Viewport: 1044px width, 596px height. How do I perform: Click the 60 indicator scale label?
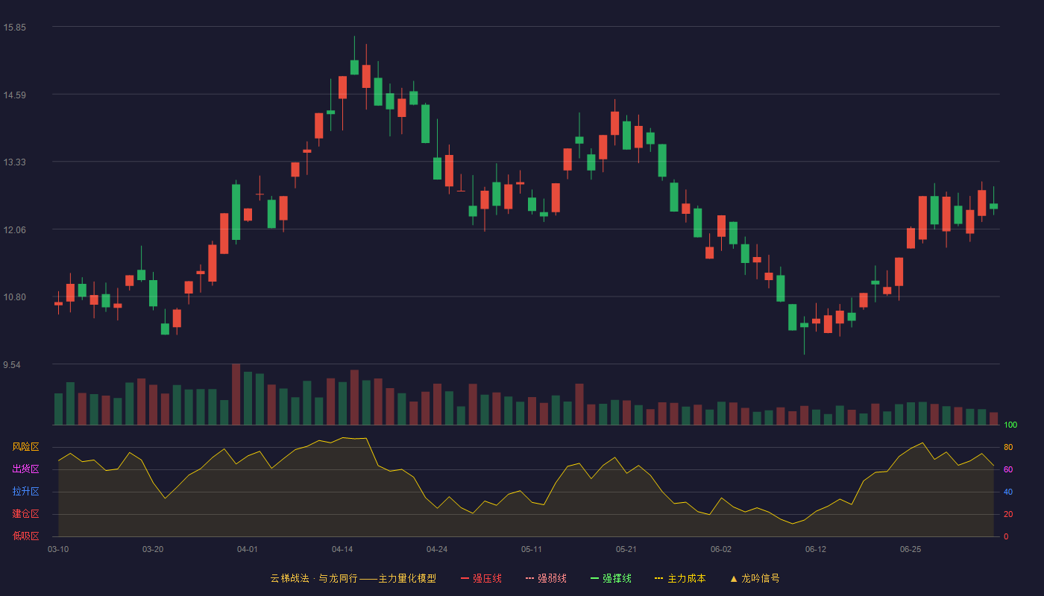point(1008,469)
